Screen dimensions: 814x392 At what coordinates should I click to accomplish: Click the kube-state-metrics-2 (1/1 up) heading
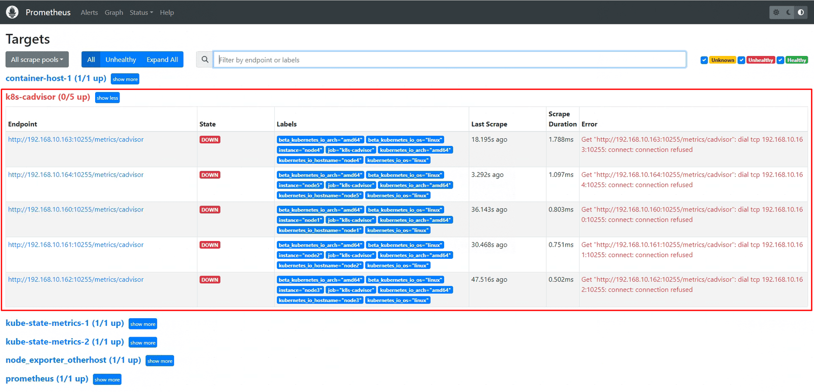coord(65,342)
